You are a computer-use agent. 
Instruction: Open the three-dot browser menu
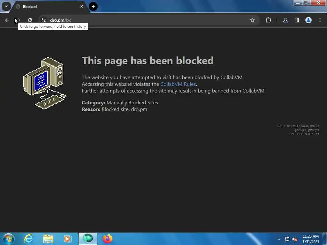click(x=320, y=20)
